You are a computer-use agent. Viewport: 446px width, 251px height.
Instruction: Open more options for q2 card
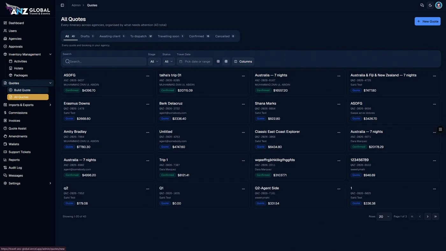click(148, 189)
